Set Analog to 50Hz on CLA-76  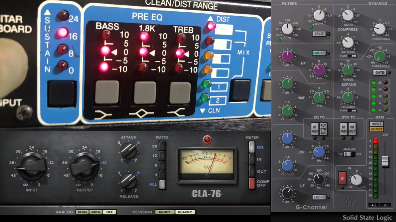click(x=83, y=212)
